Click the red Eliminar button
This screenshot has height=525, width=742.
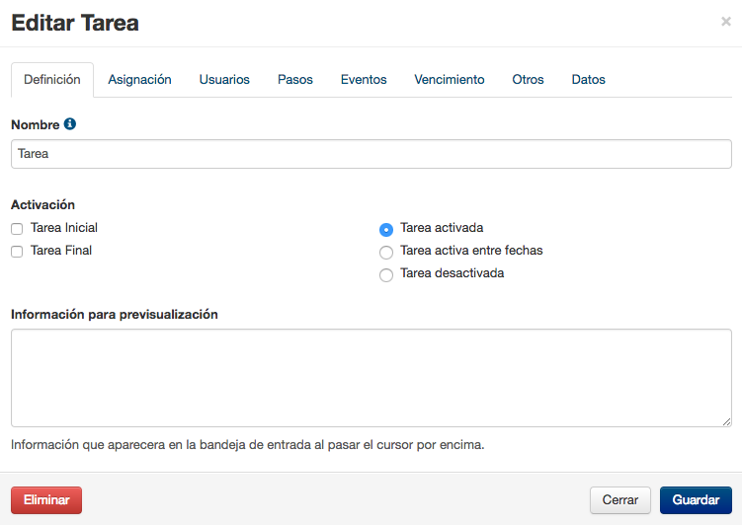click(x=46, y=500)
